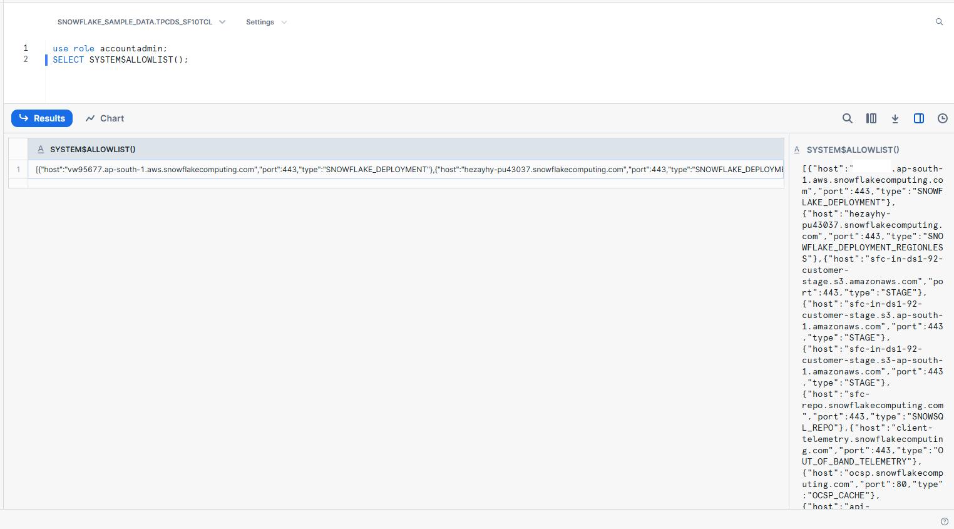Click Settings in the toolbar
The height and width of the screenshot is (529, 954).
click(260, 22)
